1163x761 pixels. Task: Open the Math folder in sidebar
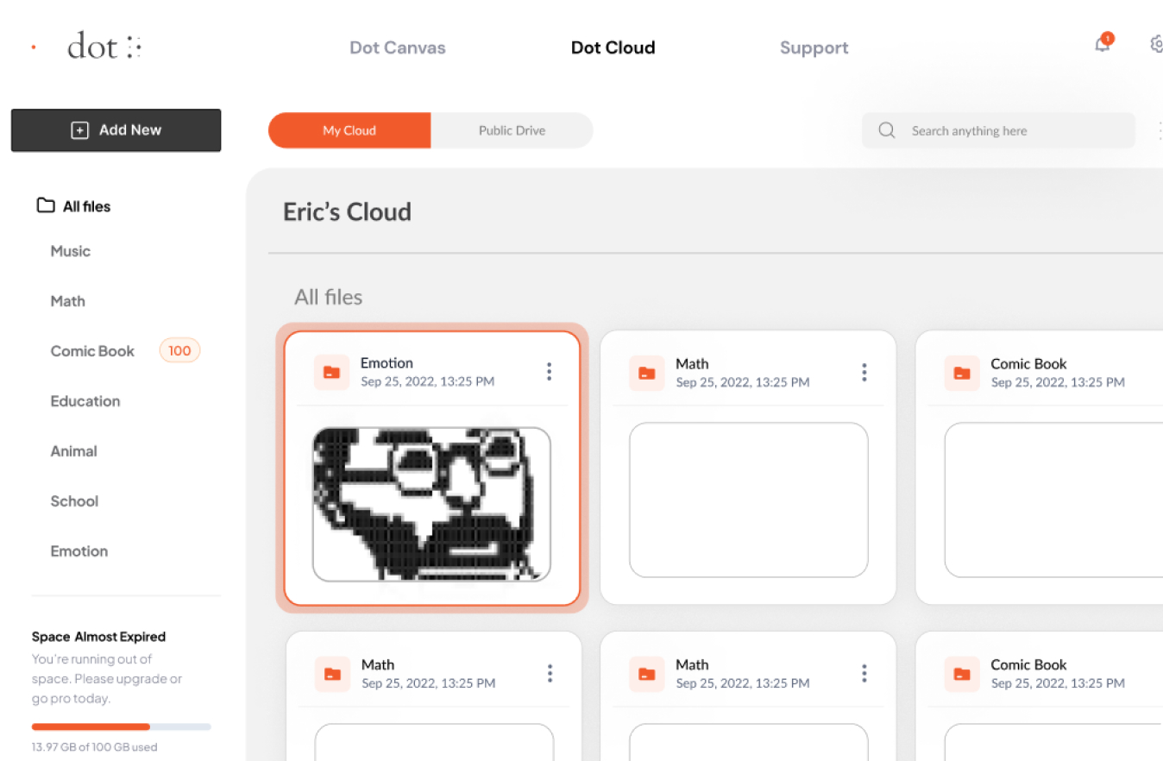(x=68, y=301)
